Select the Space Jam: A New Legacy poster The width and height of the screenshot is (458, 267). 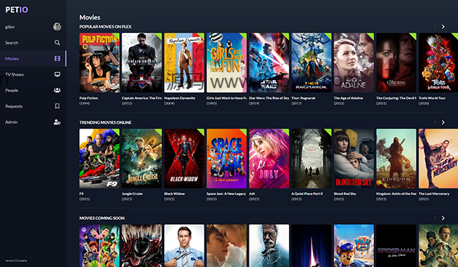click(x=227, y=158)
